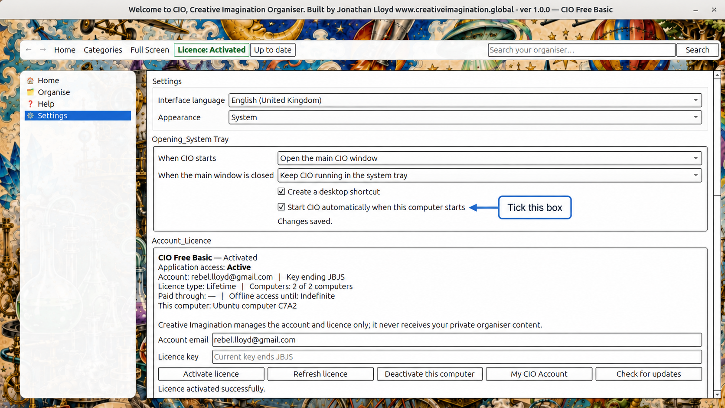This screenshot has height=408, width=725.
Task: Click the Home house icon in sidebar
Action: 30,81
